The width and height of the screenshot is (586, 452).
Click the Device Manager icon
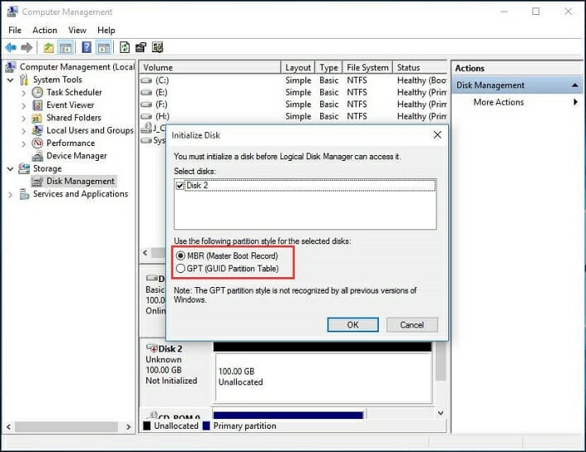pyautogui.click(x=37, y=156)
